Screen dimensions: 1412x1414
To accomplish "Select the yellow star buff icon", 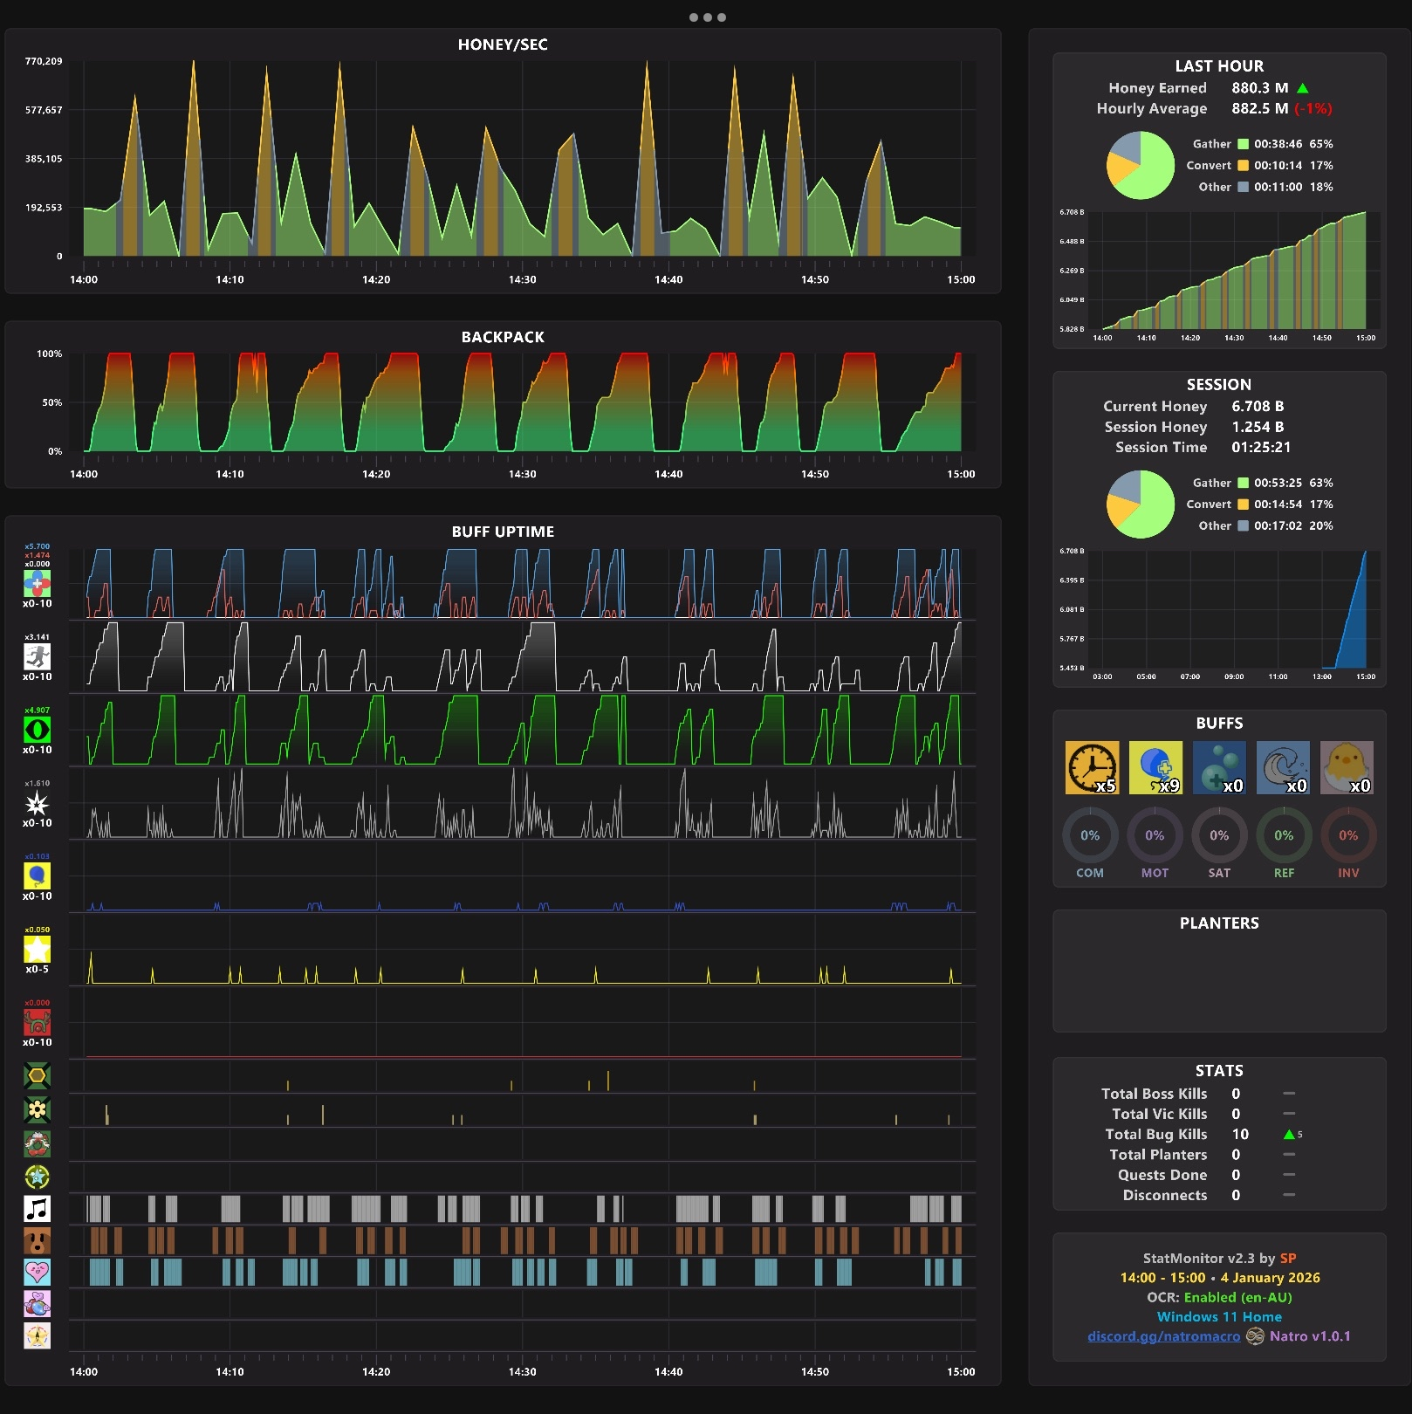I will (x=37, y=949).
